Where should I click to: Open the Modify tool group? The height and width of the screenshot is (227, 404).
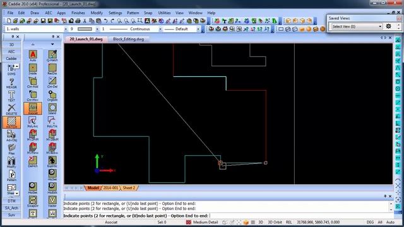point(11,163)
